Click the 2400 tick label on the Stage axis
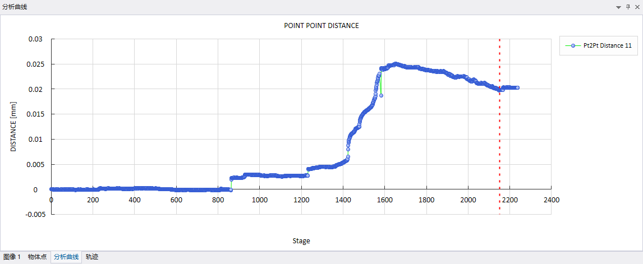 [551, 200]
